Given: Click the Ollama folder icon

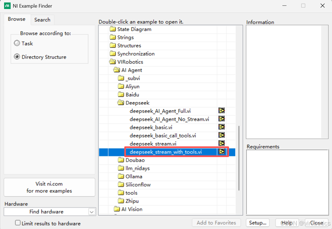Looking at the screenshot, I should tap(121, 176).
